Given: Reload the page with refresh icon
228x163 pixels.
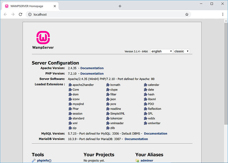Looking at the screenshot, I should coord(21,15).
